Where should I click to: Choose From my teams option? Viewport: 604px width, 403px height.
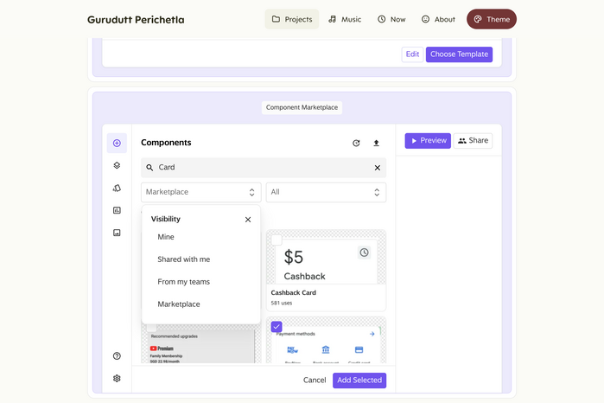click(183, 282)
